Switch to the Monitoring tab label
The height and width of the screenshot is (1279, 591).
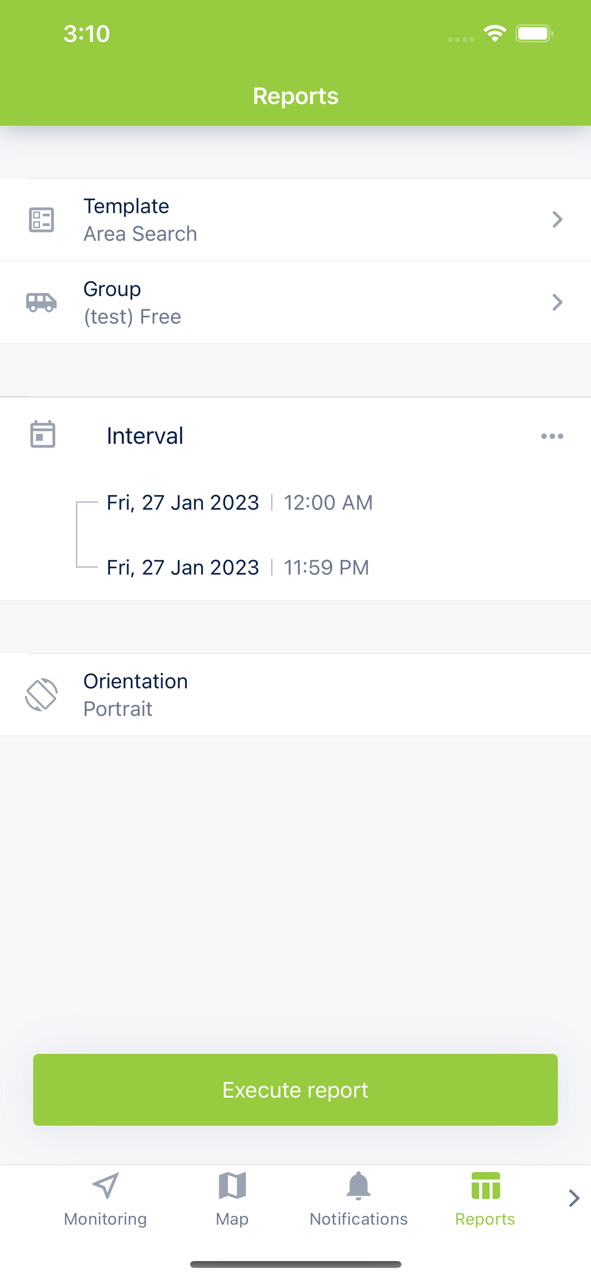click(106, 1220)
